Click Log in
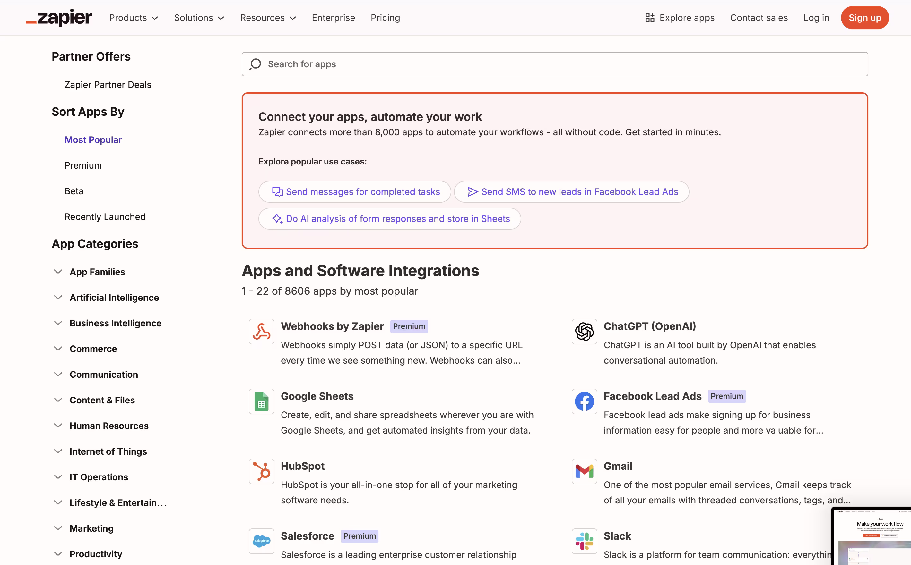The image size is (911, 565). 816,18
